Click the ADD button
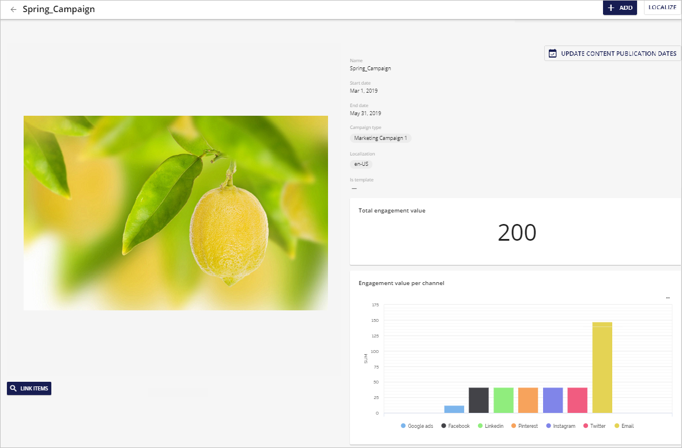The image size is (682, 448). point(620,7)
